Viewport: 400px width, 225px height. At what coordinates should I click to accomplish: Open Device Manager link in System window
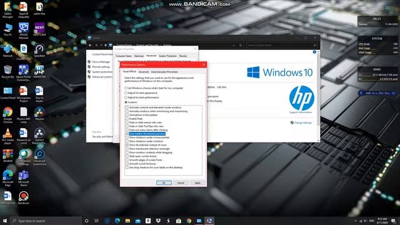tap(101, 62)
